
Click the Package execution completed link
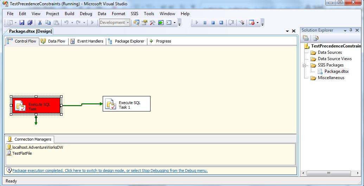coord(110,171)
